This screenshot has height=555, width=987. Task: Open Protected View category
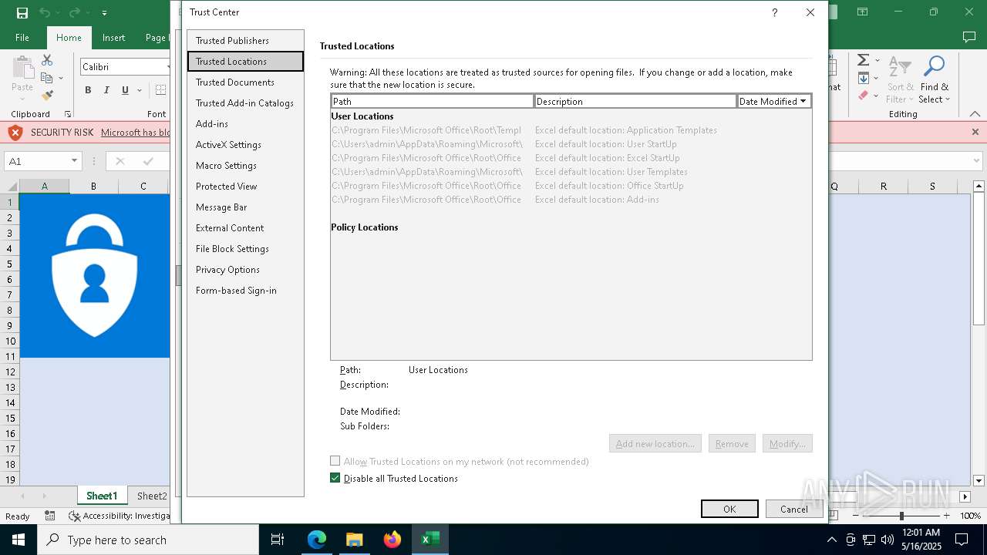tap(245, 187)
